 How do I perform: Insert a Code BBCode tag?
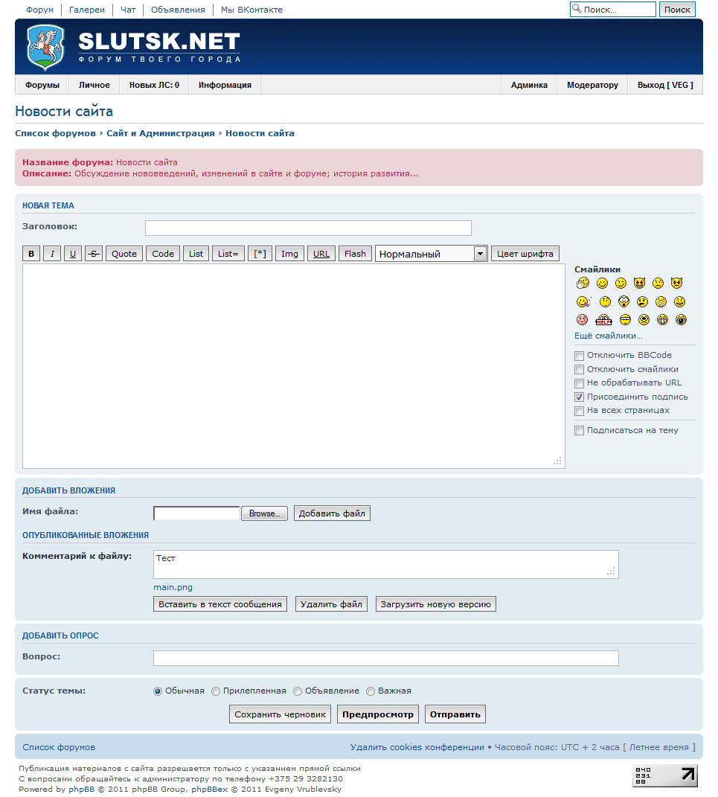click(x=163, y=254)
